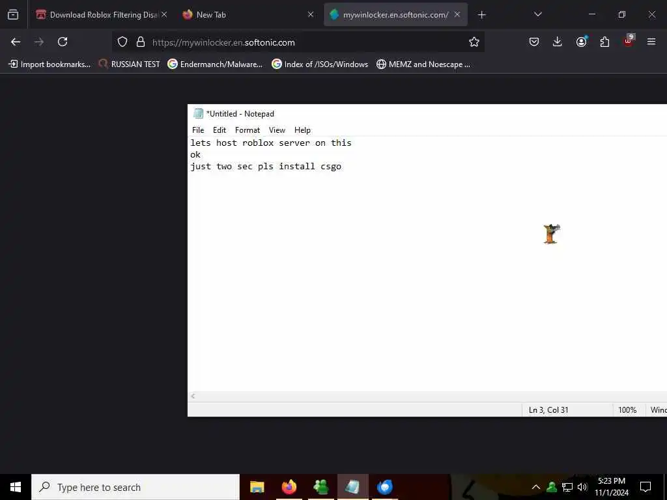Open the extensions puzzle icon
Screen dimensions: 667x500
coord(604,42)
